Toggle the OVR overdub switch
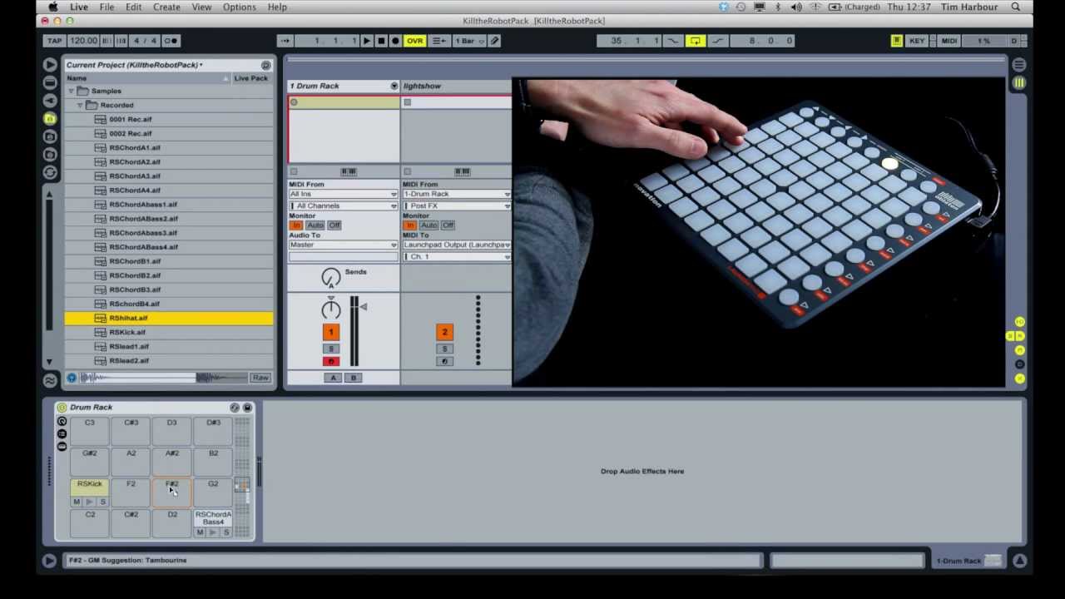The width and height of the screenshot is (1065, 599). 414,41
